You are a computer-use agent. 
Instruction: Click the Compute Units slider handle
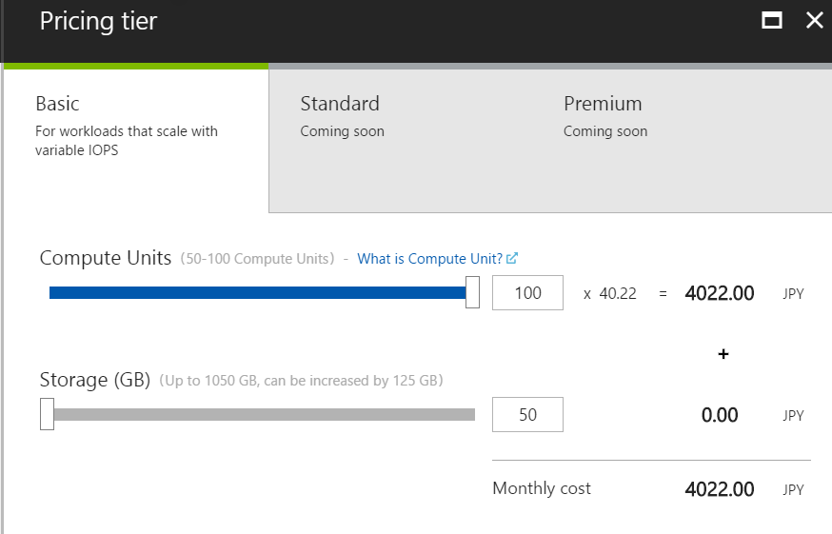point(472,292)
